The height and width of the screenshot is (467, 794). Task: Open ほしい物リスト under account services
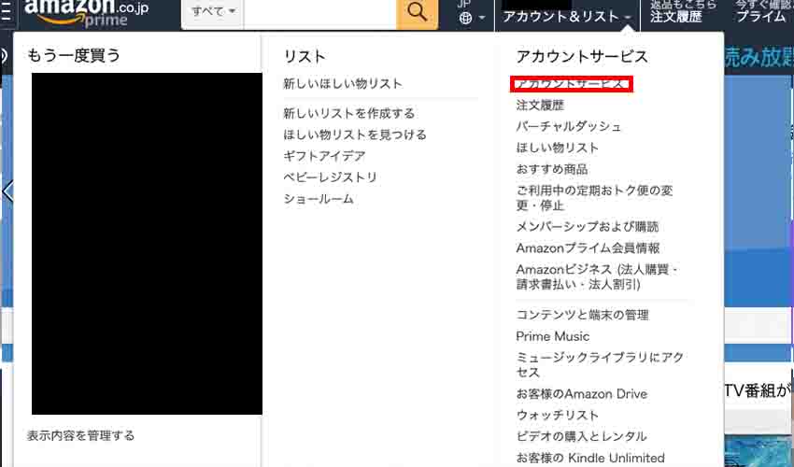pos(558,148)
